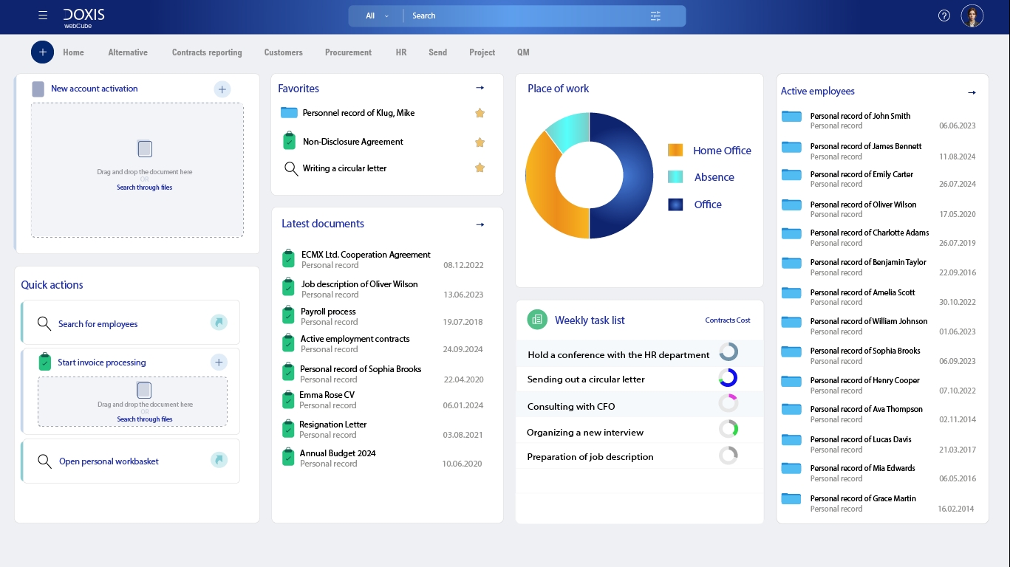The height and width of the screenshot is (567, 1010).
Task: Click Search through files under New account activation
Action: coord(145,187)
